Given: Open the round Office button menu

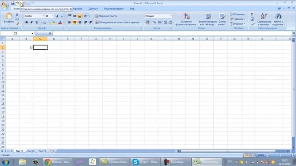Looking at the screenshot, I should click(x=4, y=5).
